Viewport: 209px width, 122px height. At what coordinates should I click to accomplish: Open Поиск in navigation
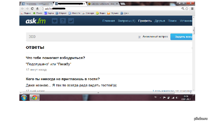coord(172,21)
